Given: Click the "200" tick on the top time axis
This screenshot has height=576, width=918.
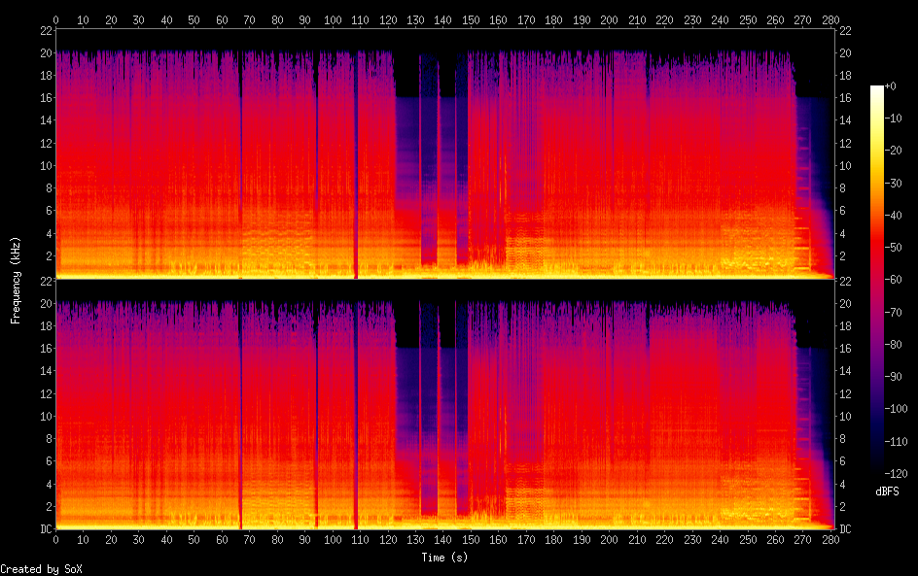Looking at the screenshot, I should tap(609, 19).
